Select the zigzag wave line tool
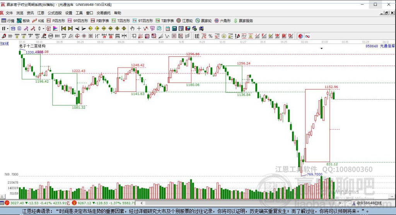The width and height of the screenshot is (396, 215). point(146,29)
